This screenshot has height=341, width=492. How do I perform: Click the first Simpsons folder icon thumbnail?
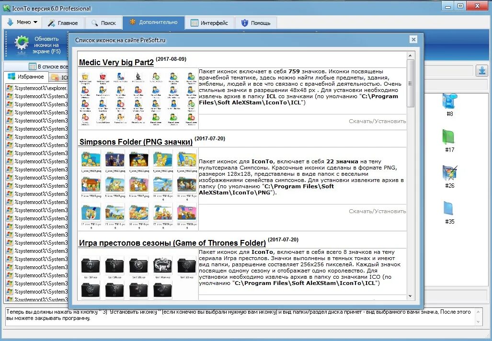[x=91, y=159]
